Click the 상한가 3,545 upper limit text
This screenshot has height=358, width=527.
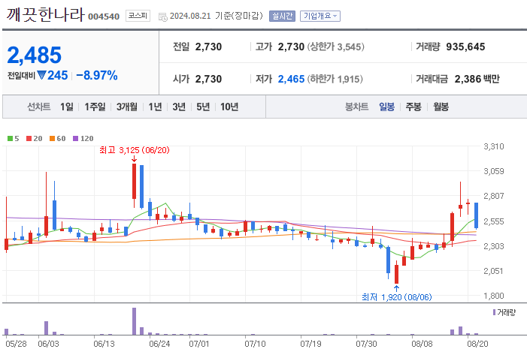pyautogui.click(x=336, y=47)
